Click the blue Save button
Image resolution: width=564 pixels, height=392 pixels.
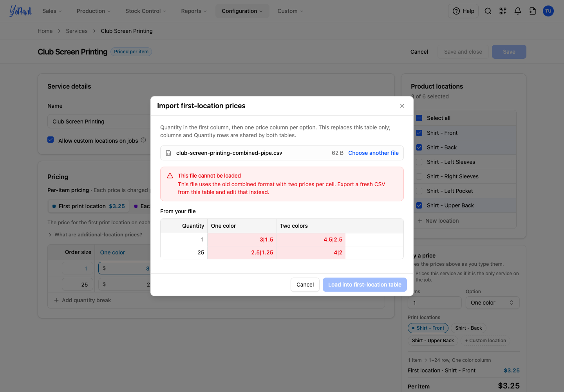[x=509, y=52]
